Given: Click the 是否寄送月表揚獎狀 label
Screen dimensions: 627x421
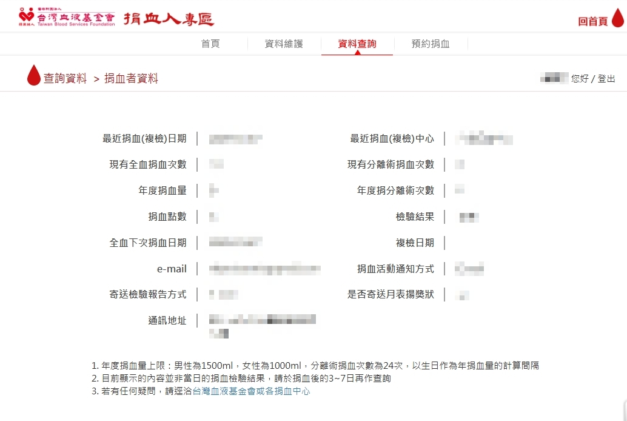Looking at the screenshot, I should 391,294.
